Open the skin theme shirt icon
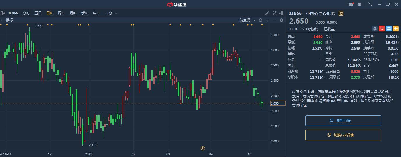 point(360,4)
